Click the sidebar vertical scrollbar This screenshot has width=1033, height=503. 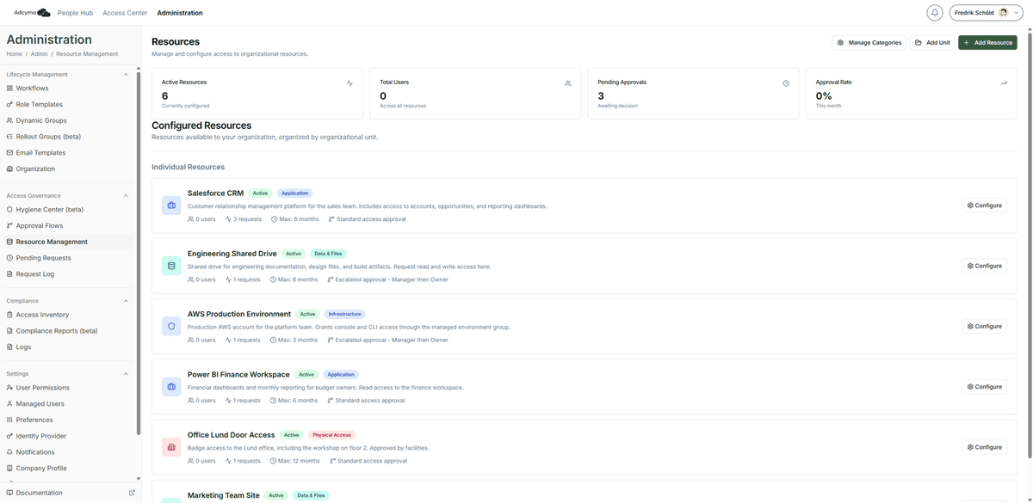(x=139, y=254)
